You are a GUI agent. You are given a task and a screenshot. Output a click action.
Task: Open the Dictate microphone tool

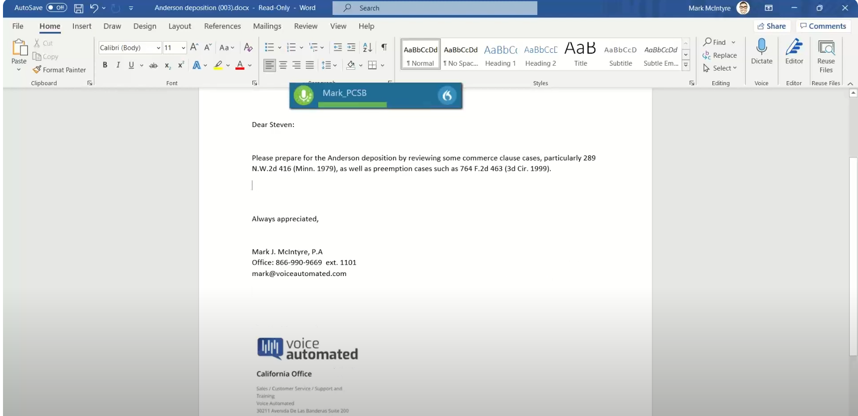click(761, 47)
